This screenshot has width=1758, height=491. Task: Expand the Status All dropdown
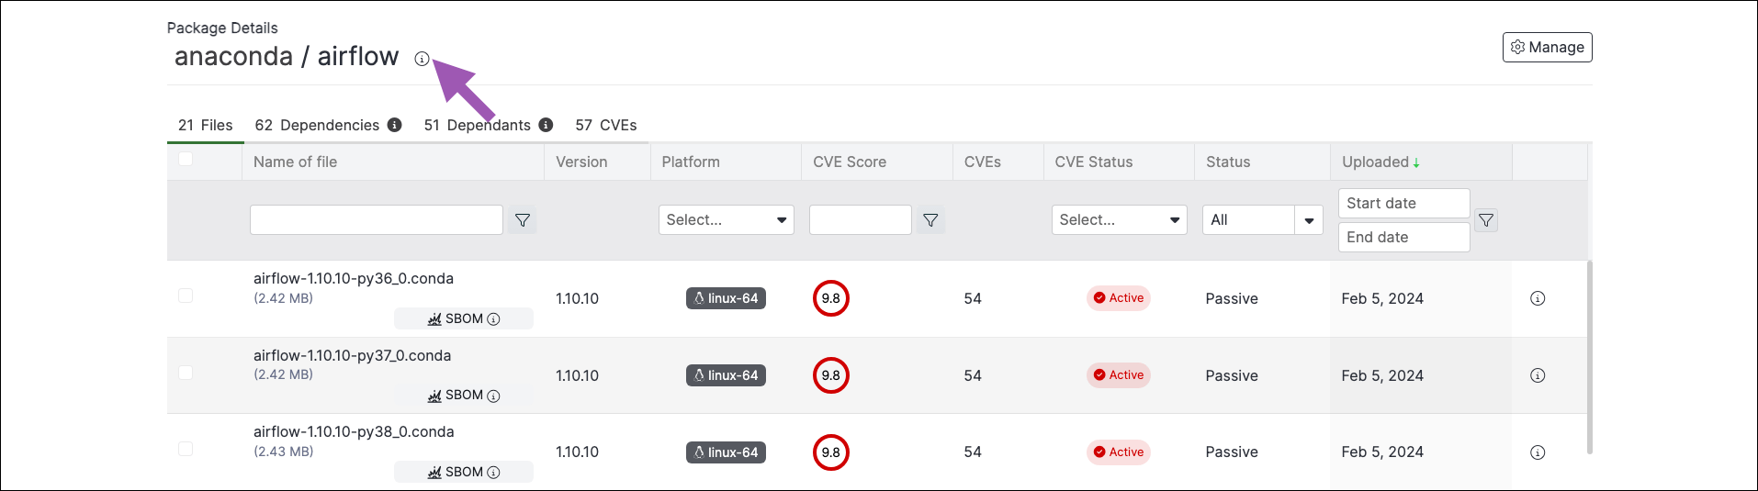(x=1262, y=220)
